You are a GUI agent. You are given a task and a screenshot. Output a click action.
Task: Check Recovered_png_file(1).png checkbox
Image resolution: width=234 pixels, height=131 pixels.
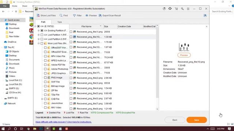[x=71, y=32]
